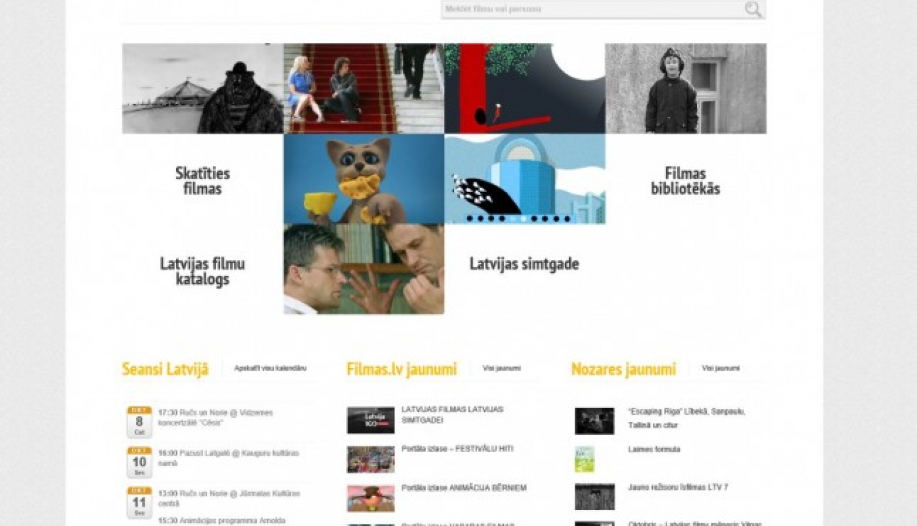This screenshot has width=917, height=526.
Task: Click the 'Nozares jaunumi' heading
Action: pyautogui.click(x=624, y=369)
